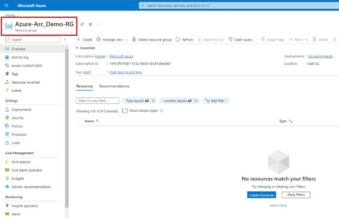
Task: Open Cost analysis
Action: point(21,162)
